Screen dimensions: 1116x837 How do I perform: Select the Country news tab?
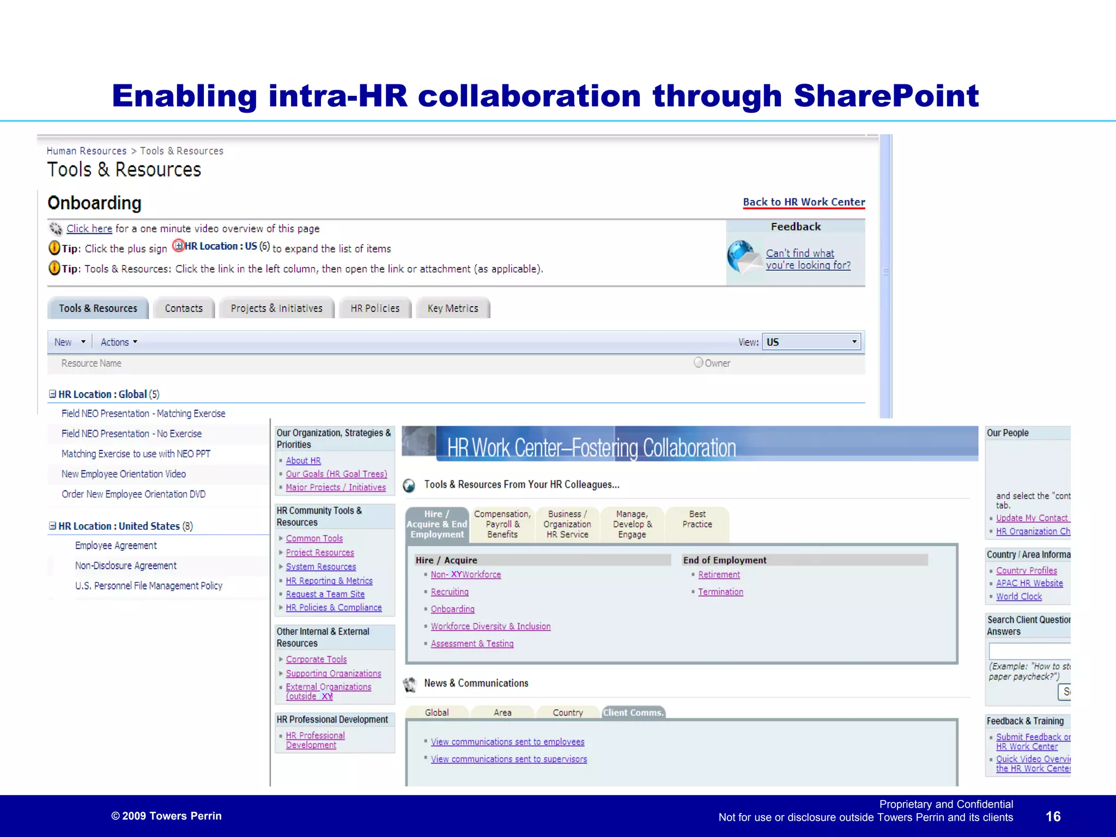568,713
